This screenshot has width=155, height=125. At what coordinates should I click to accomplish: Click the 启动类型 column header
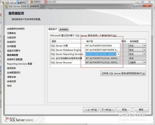click(x=134, y=41)
